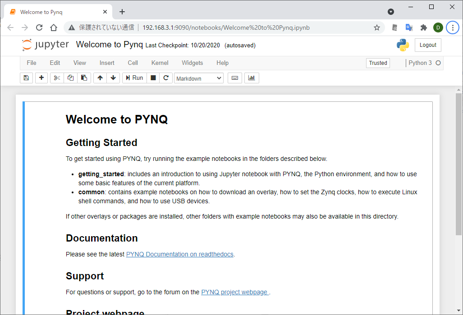Click the getting_started bold bullet text
This screenshot has width=463, height=315.
point(101,174)
